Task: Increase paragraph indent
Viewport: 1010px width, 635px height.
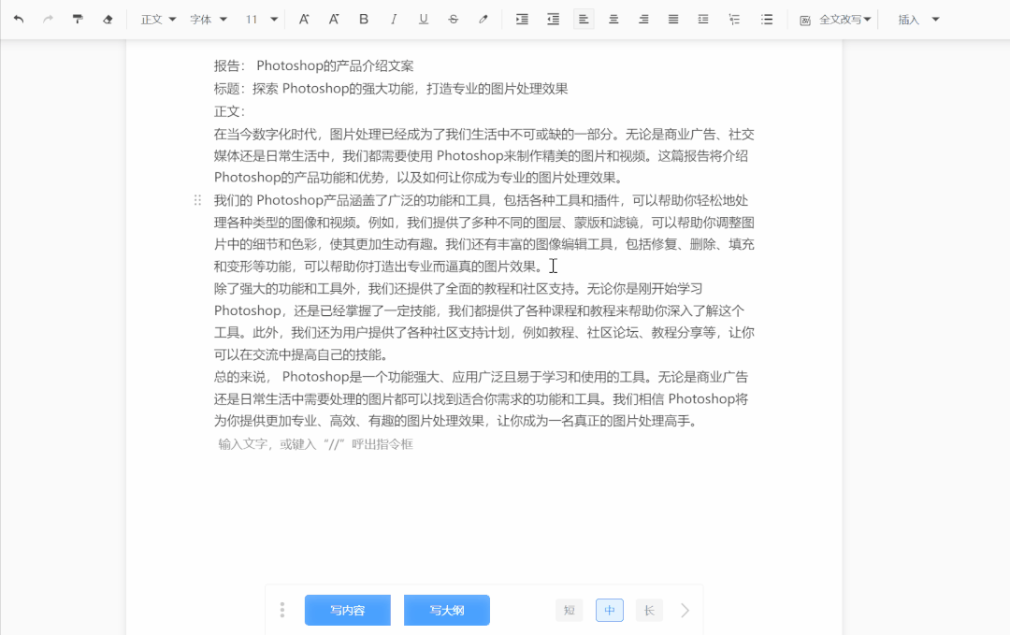Action: click(523, 20)
